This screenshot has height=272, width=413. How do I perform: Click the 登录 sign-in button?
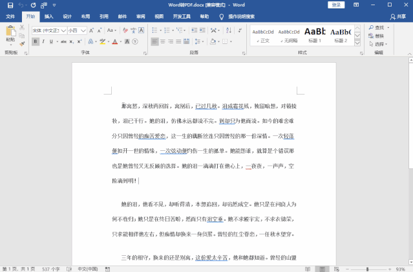click(x=336, y=5)
